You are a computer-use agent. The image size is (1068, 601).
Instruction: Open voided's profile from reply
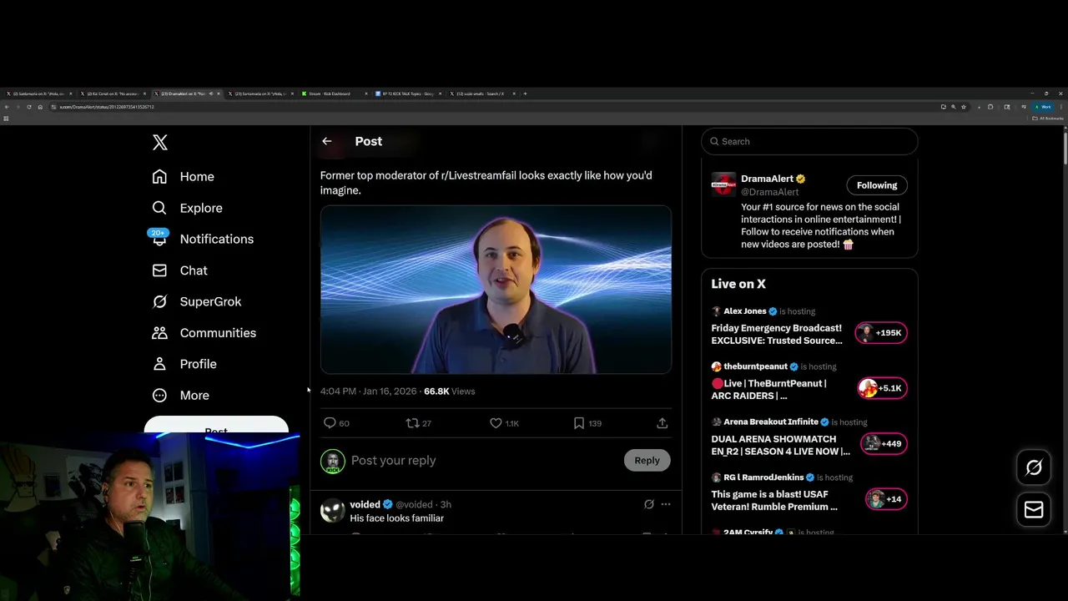coord(365,504)
